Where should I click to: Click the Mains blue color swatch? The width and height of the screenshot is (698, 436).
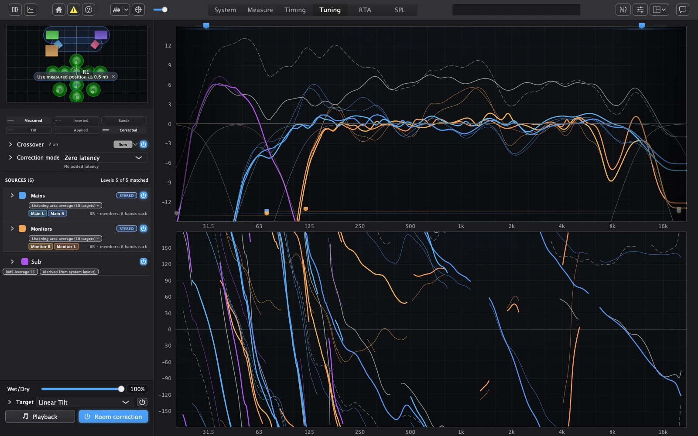[22, 195]
